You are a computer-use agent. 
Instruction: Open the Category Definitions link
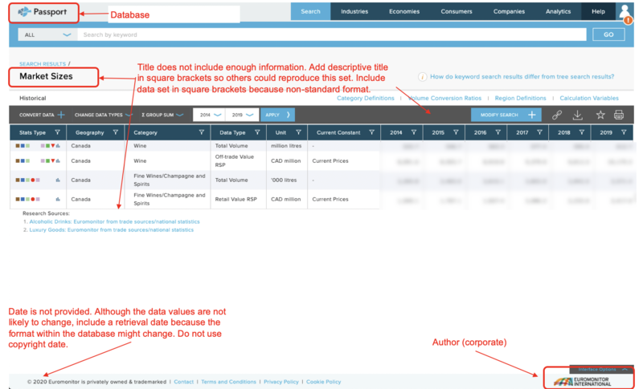click(x=366, y=98)
